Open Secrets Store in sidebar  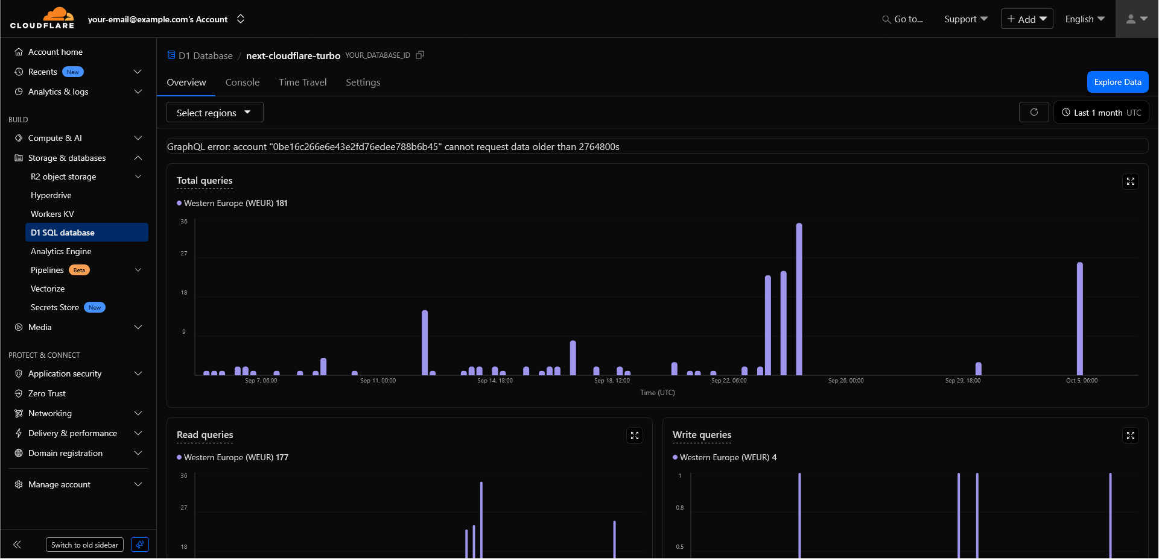(55, 307)
